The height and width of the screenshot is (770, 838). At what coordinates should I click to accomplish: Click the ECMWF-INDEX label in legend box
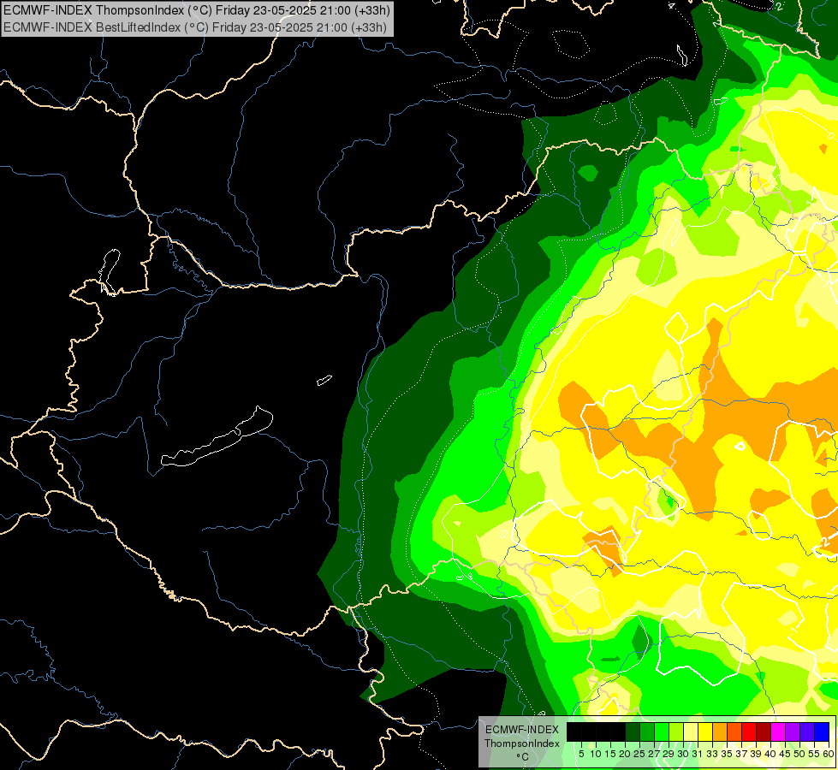(522, 730)
